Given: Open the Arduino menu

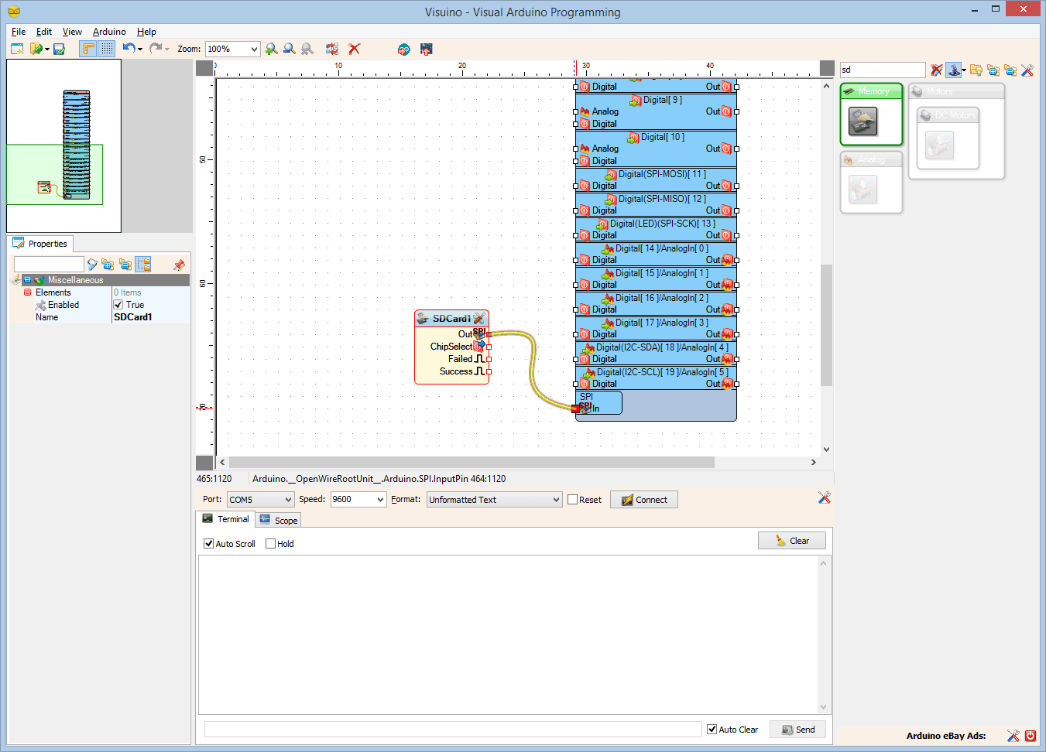Looking at the screenshot, I should coord(109,32).
